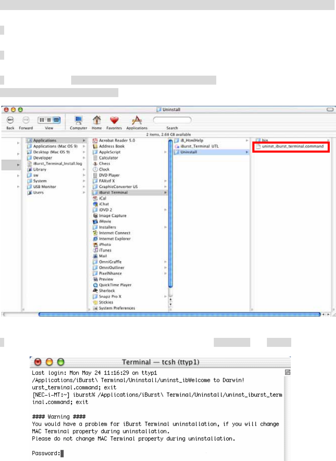Select Applications (Mac OS 9) folder
This screenshot has height=461, width=336.
(56, 146)
